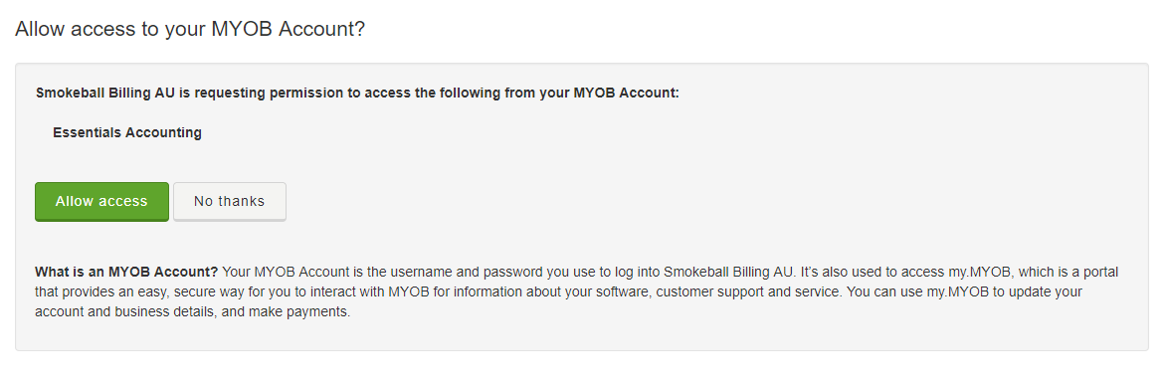
Task: Click 'Your MYOB Account is the' sentence start
Action: pos(288,273)
